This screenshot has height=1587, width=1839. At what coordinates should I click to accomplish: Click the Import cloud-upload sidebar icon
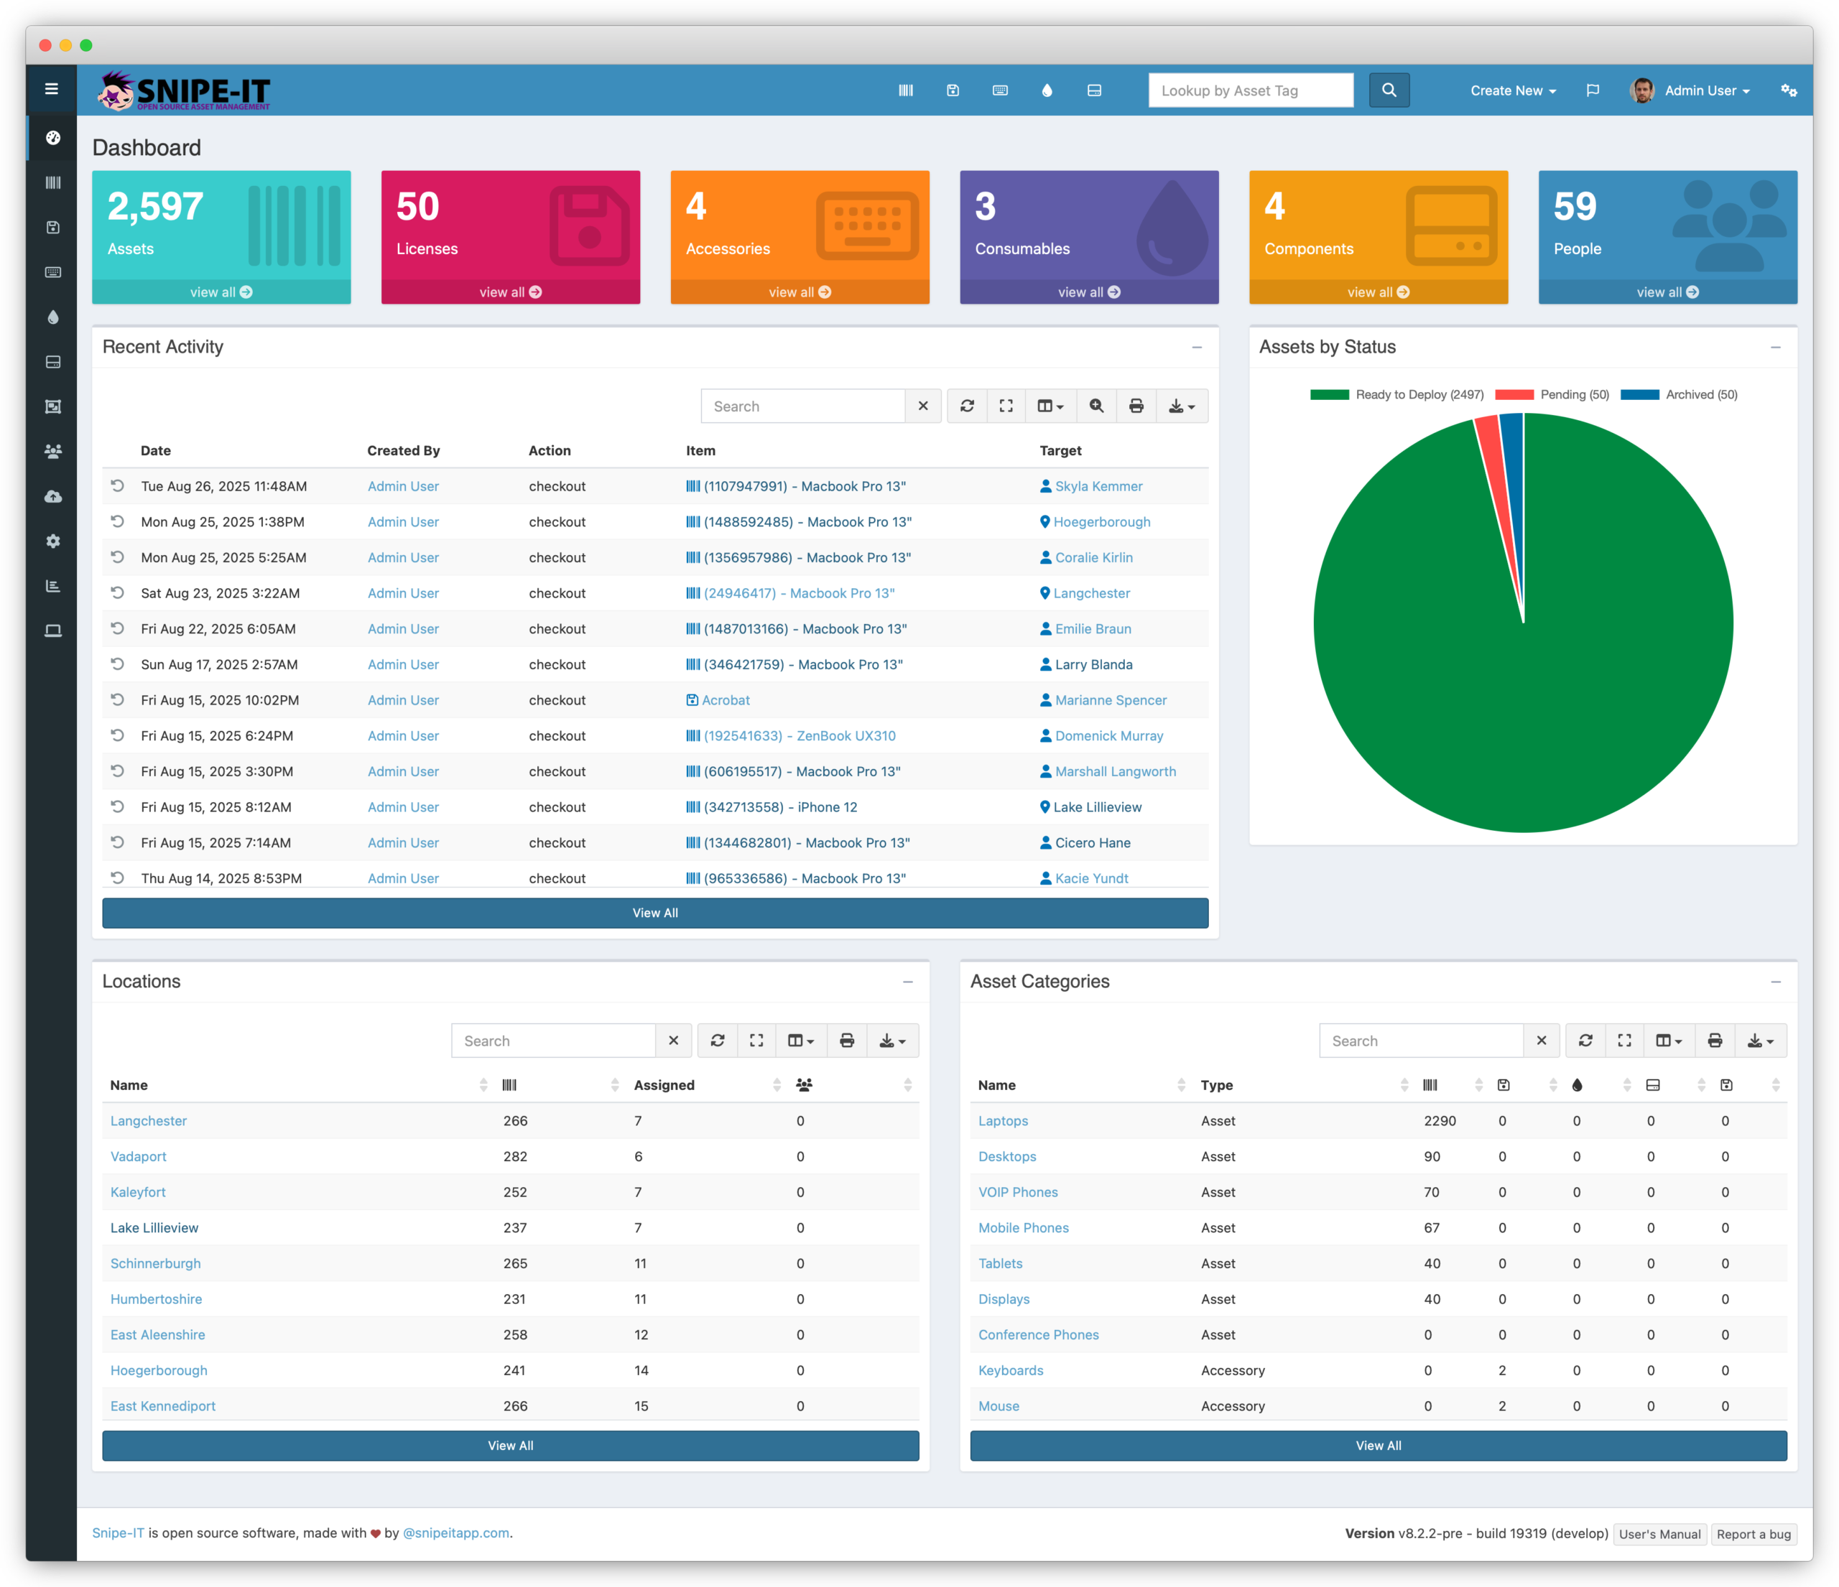[53, 496]
